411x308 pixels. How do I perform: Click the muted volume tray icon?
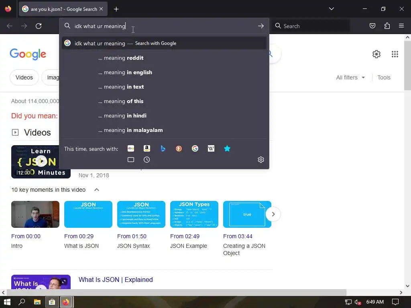tap(358, 302)
